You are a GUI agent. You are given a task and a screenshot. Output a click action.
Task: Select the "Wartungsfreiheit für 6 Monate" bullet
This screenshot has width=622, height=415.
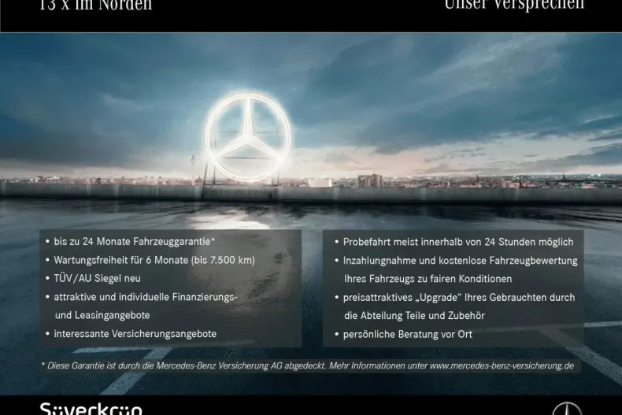pos(154,260)
